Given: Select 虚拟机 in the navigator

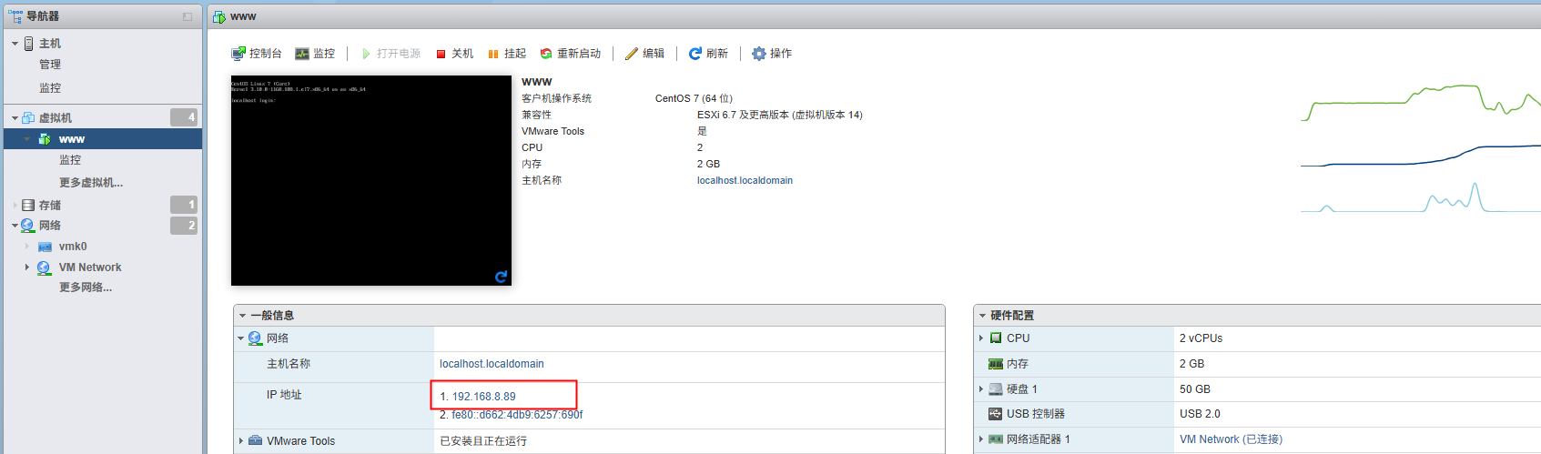Looking at the screenshot, I should (x=56, y=118).
